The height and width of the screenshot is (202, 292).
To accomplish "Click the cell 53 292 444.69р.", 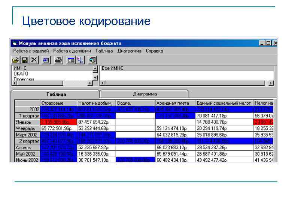I will (96, 128).
